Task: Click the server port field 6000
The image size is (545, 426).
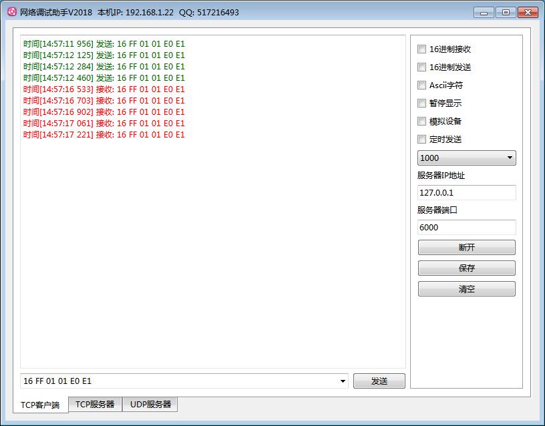Action: coord(466,227)
